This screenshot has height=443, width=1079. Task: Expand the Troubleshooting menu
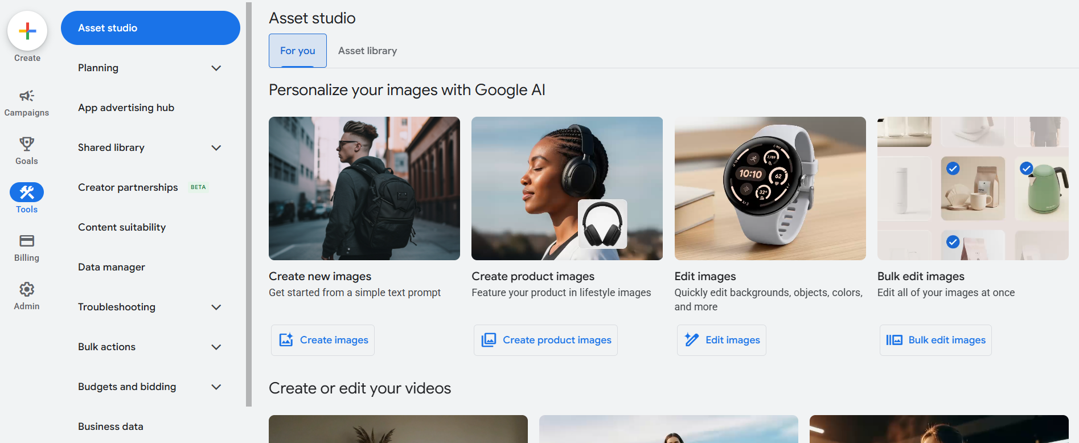(x=216, y=307)
